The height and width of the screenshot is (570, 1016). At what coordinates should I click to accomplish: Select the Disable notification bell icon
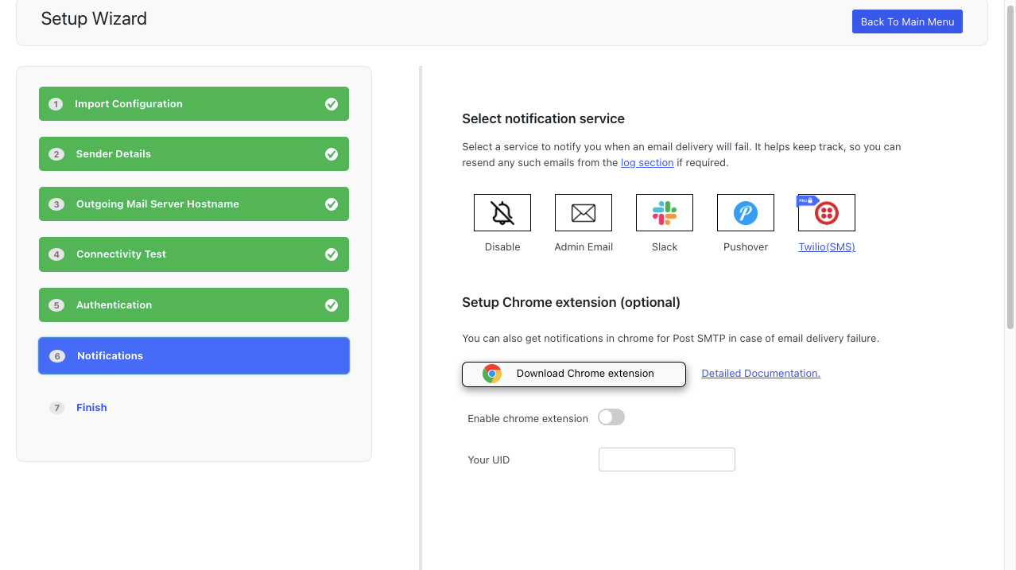(502, 212)
